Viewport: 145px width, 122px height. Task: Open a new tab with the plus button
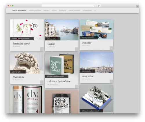point(137,6)
